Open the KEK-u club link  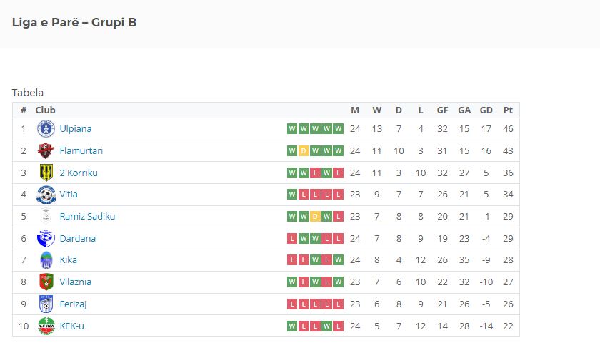pyautogui.click(x=72, y=326)
